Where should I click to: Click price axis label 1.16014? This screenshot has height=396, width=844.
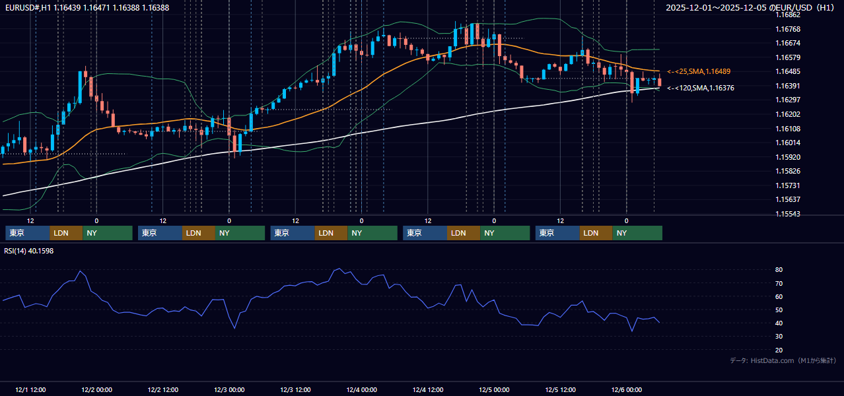788,143
